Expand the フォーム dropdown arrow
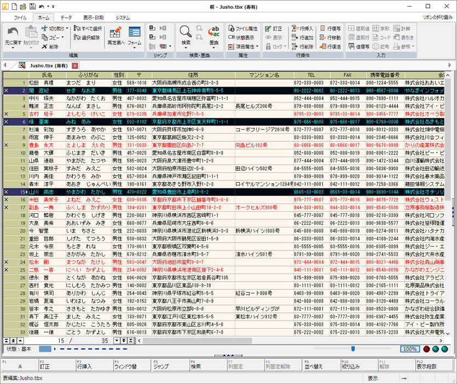The image size is (457, 384). [135, 48]
